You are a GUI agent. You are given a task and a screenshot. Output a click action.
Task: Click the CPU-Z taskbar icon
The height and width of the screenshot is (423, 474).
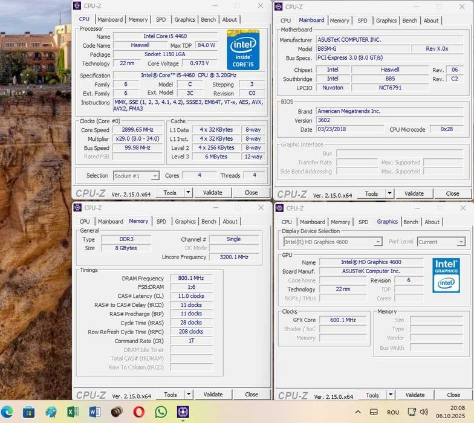[183, 412]
